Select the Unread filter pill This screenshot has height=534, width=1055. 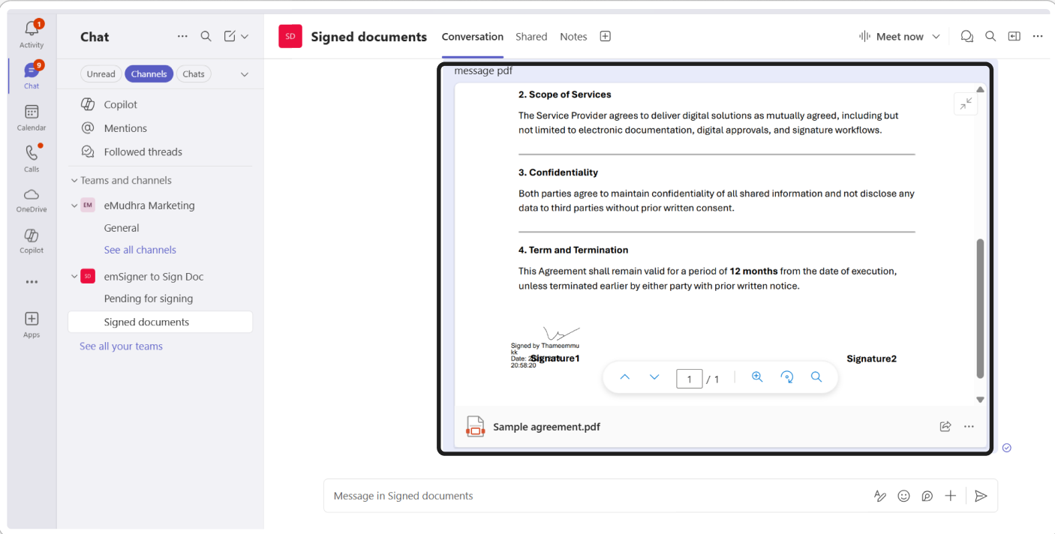tap(101, 74)
